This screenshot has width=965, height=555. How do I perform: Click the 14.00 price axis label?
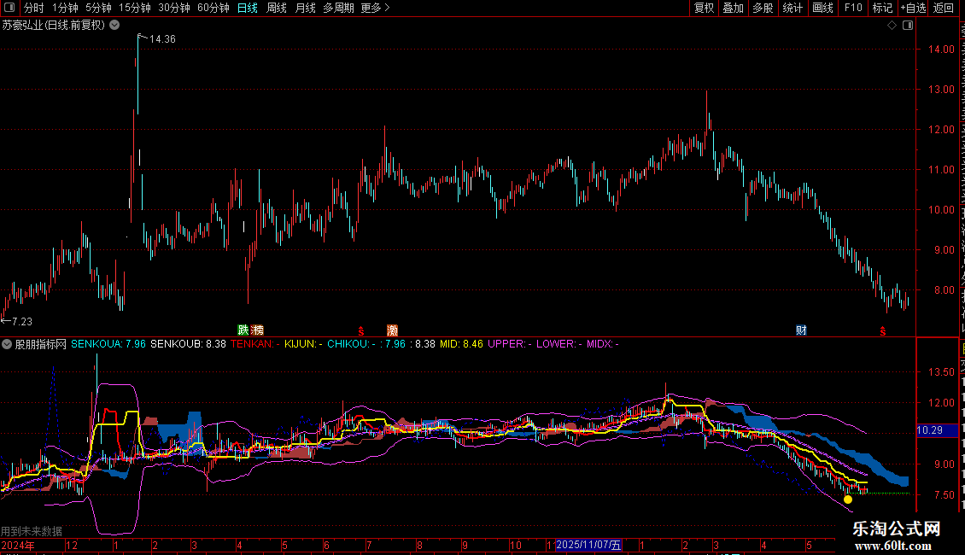pos(942,50)
